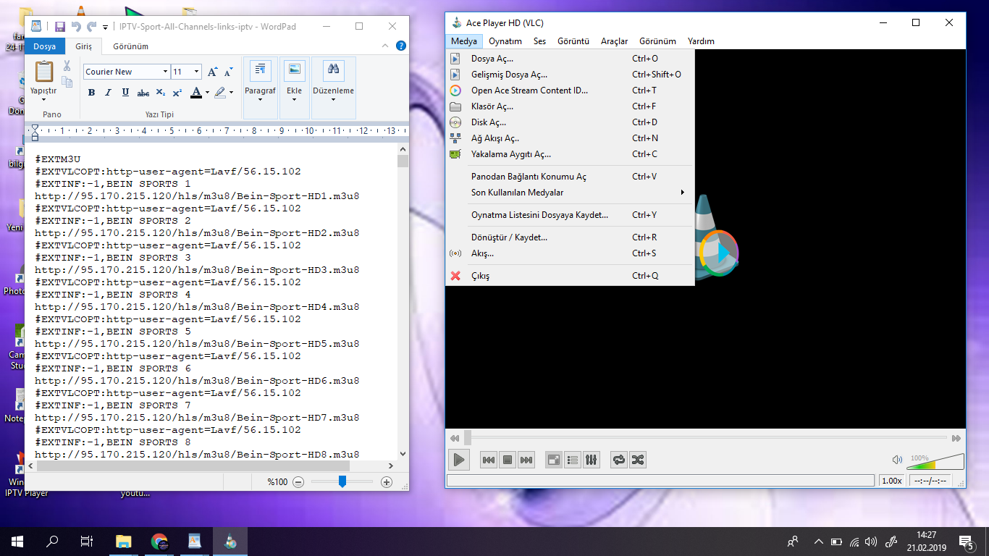Click the WordPad zoom slider handle
989x556 pixels.
[x=342, y=482]
